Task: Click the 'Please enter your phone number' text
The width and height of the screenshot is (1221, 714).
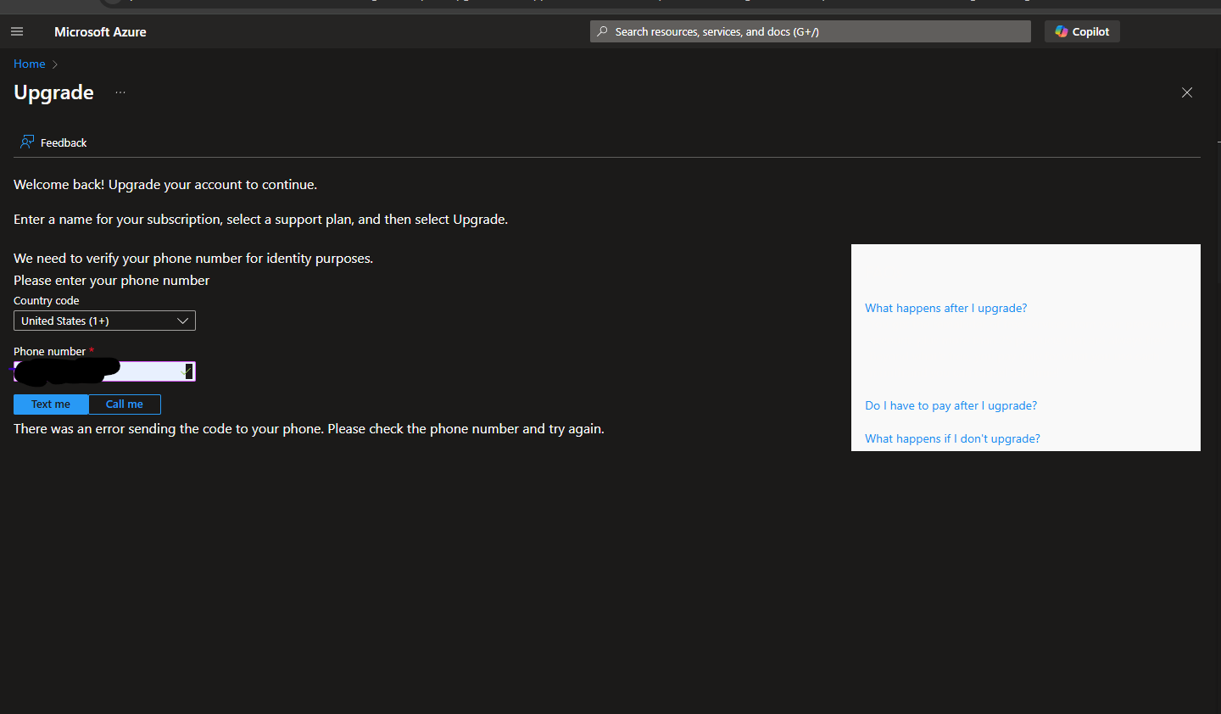Action: pos(111,281)
